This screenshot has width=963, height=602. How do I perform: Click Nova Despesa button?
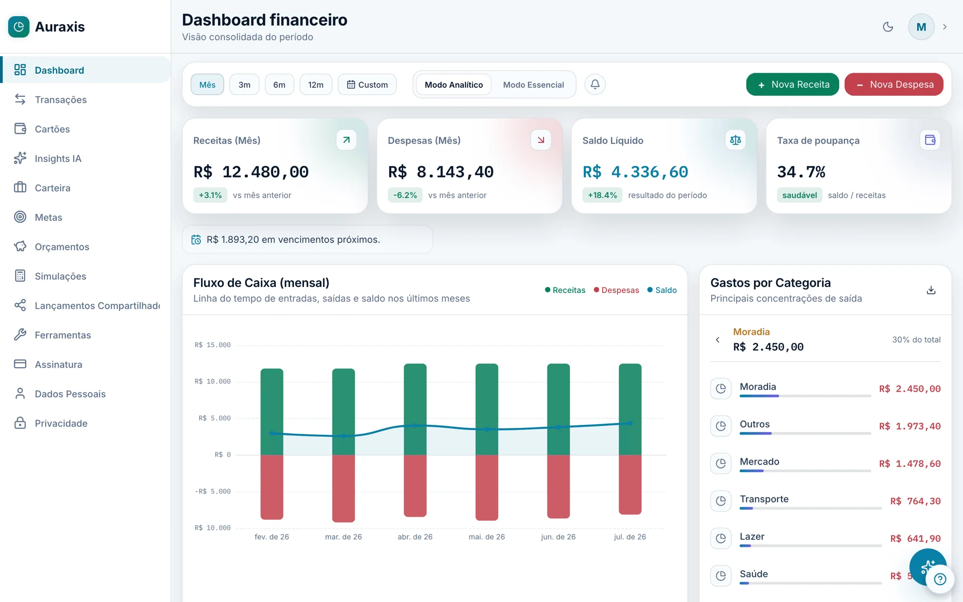pos(894,84)
